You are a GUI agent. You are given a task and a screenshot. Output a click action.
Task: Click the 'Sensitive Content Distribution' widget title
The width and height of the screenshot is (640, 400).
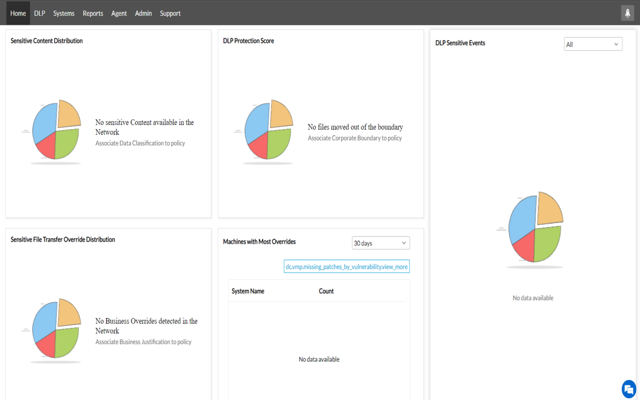click(46, 41)
